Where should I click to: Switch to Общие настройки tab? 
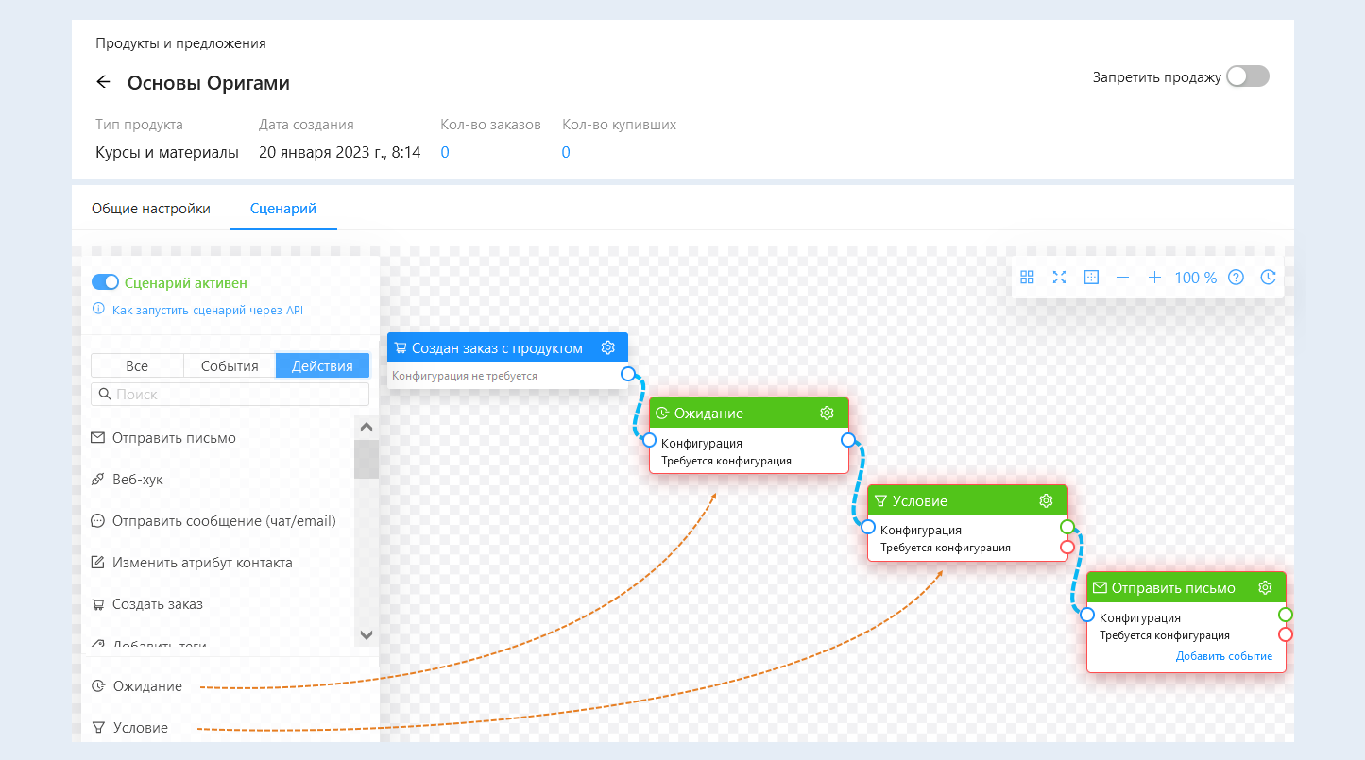coord(151,209)
